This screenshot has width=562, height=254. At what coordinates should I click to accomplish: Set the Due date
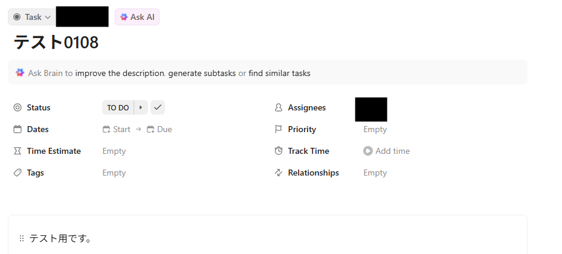pos(160,129)
